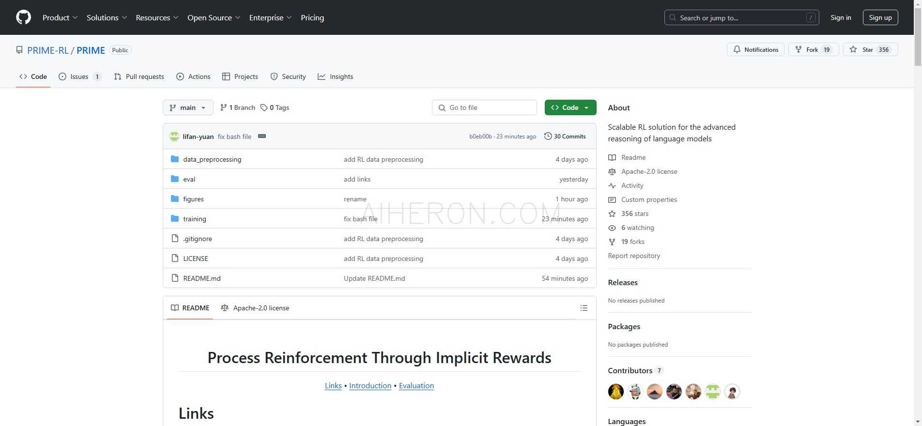
Task: Open the Projects tab
Action: 240,76
